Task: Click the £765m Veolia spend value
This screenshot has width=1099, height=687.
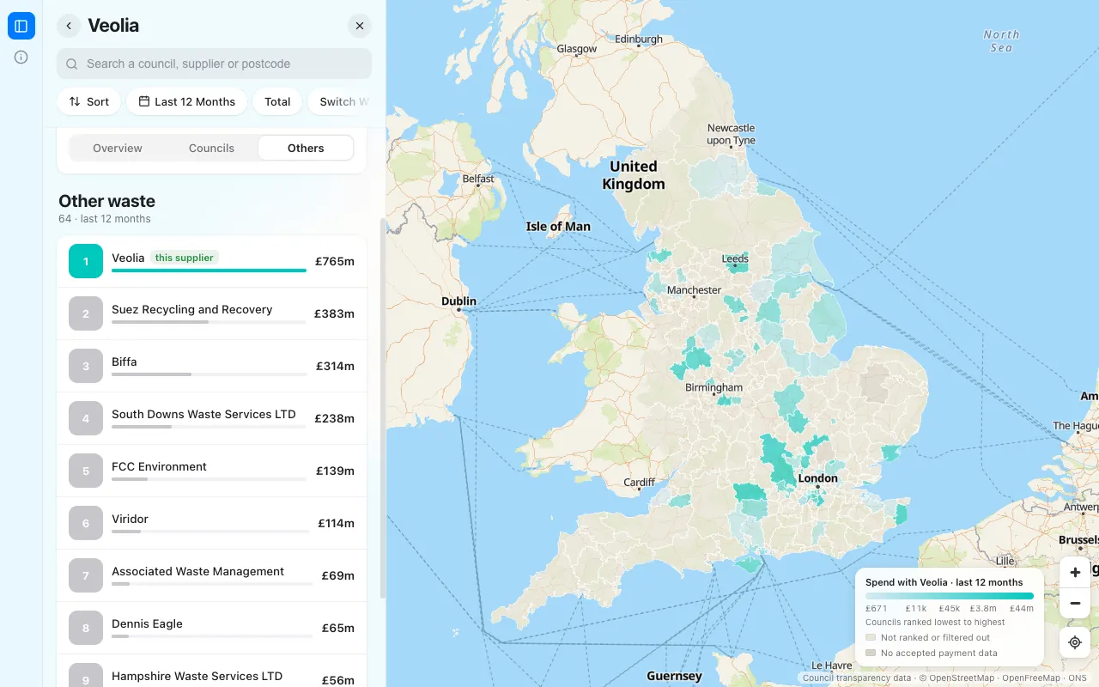Action: (335, 261)
